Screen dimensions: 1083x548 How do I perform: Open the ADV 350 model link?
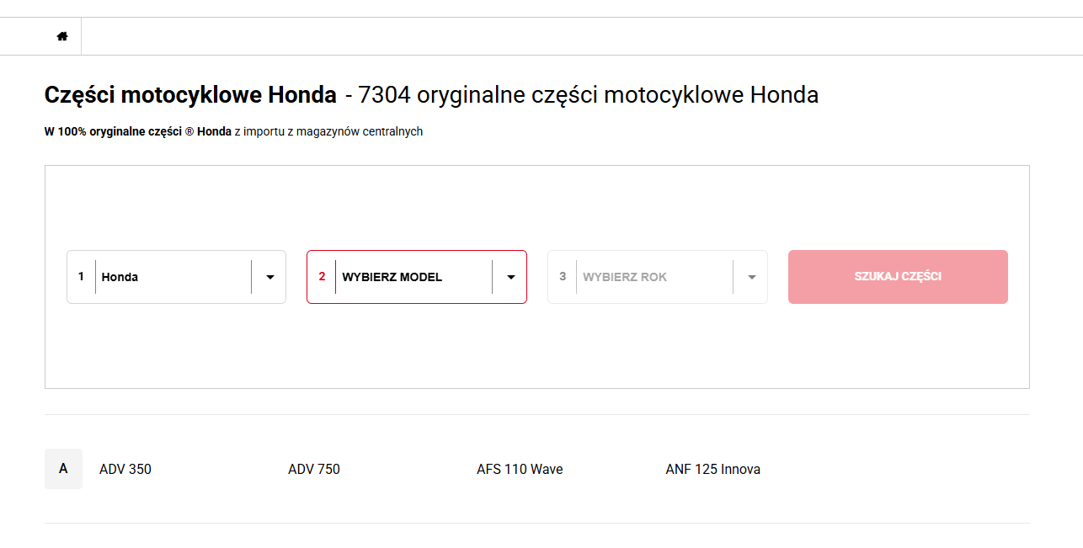[125, 469]
